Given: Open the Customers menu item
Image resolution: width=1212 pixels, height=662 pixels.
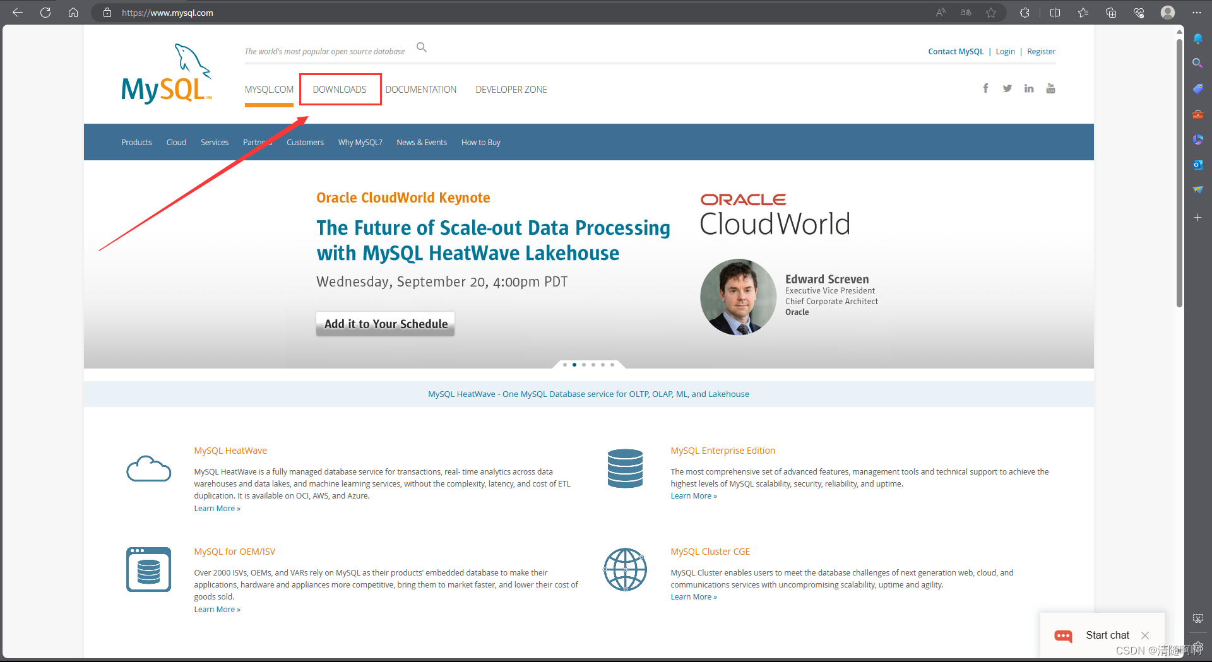Looking at the screenshot, I should 305,143.
